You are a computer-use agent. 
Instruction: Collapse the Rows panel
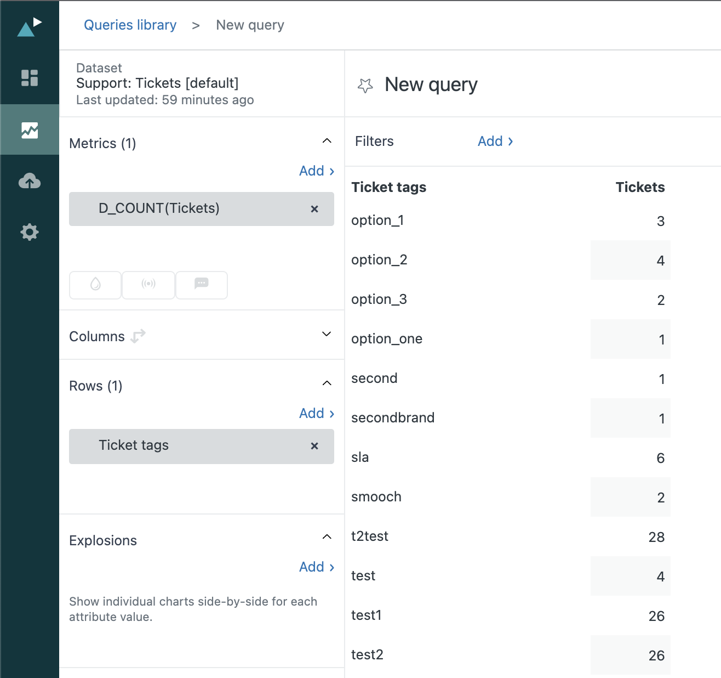[x=327, y=383]
